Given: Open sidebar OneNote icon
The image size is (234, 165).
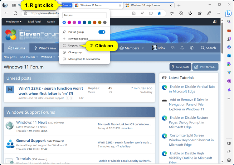Looking at the screenshot, I should click(x=229, y=81).
